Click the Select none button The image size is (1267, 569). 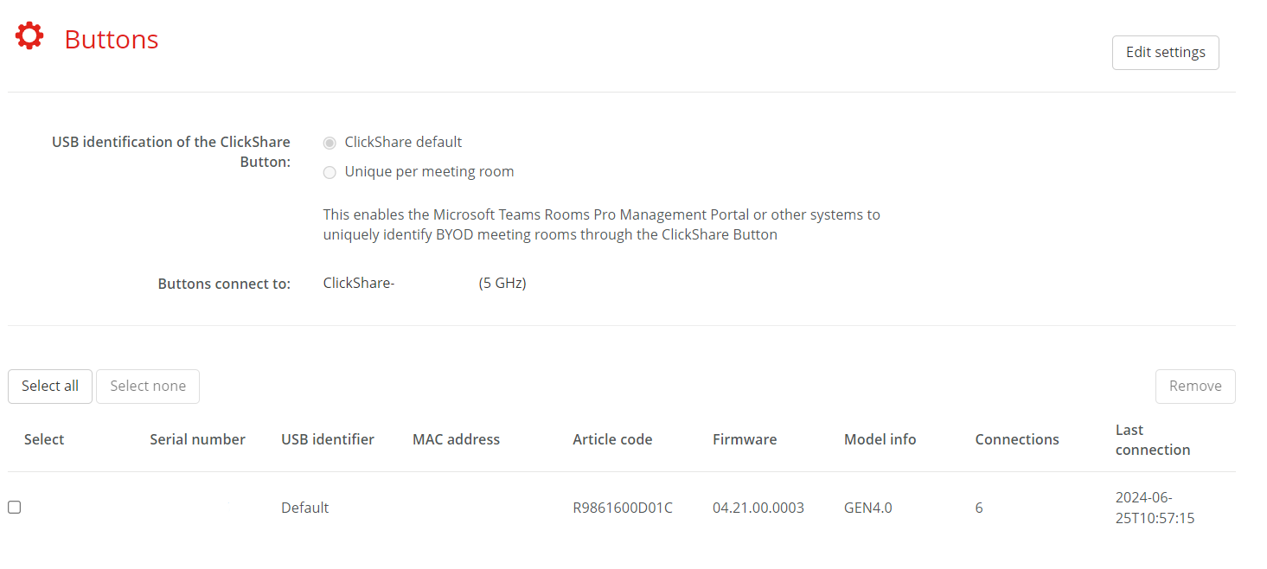point(148,387)
